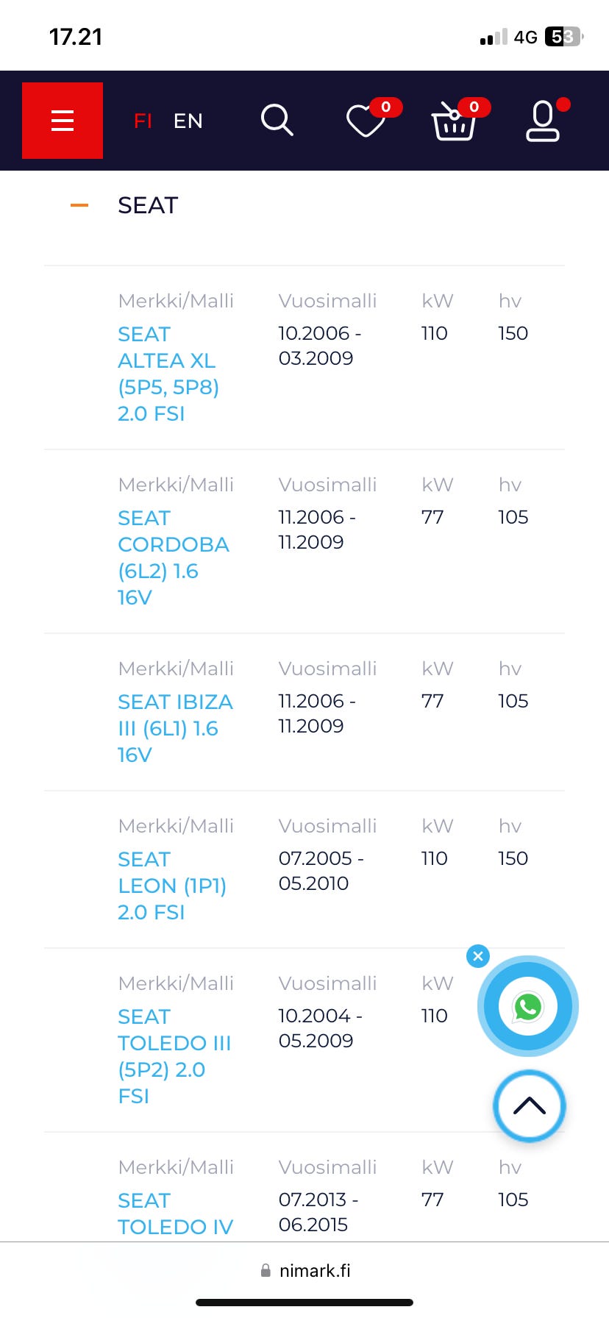Open the red hamburger menu
Screen dimensions: 609x1318
point(63,121)
